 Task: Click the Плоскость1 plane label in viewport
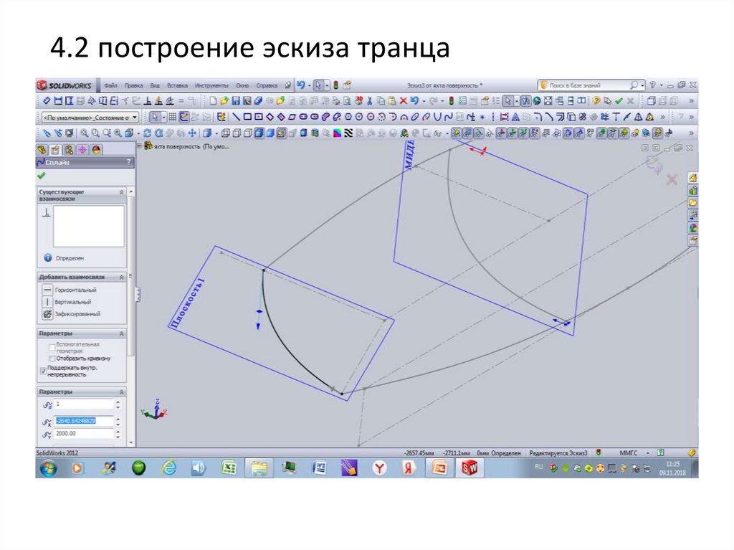[188, 302]
